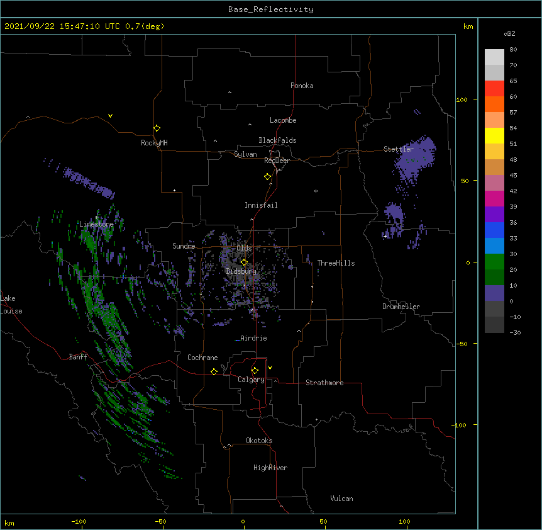Select the red 65-60 dBZ legend swatch

tap(494, 88)
